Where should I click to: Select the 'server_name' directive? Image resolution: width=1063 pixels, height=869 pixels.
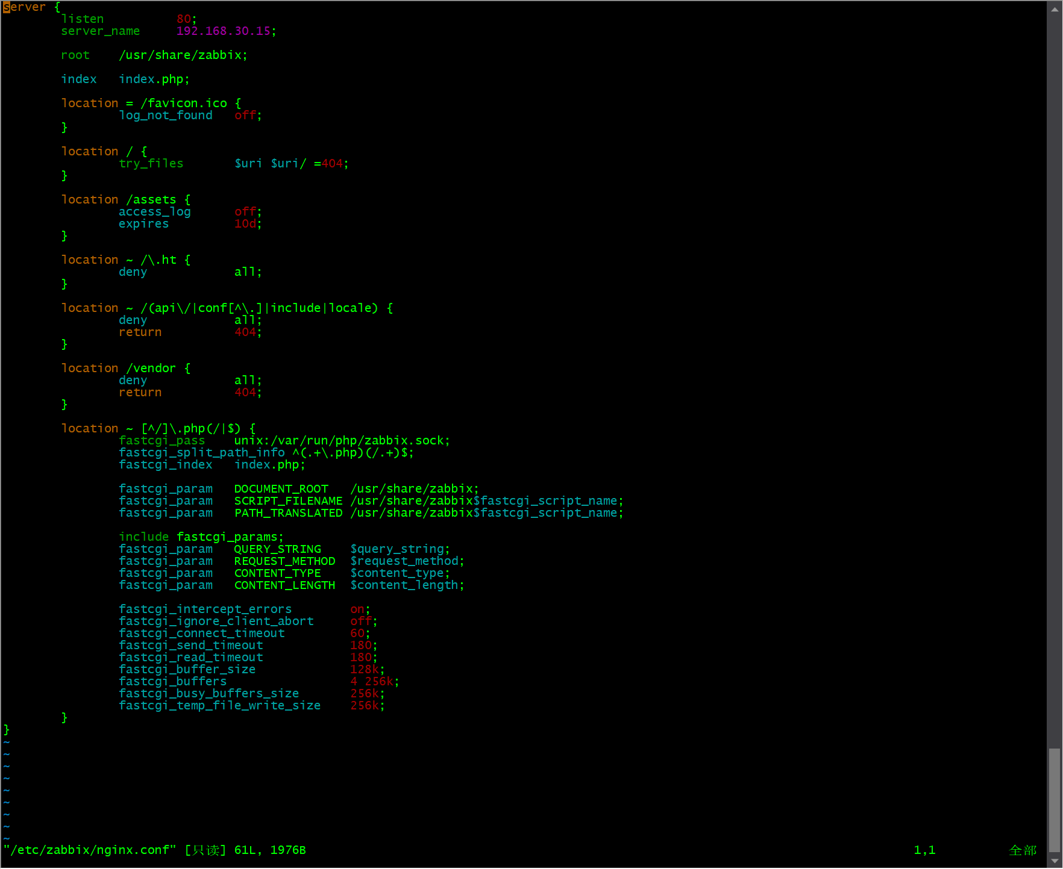(101, 31)
